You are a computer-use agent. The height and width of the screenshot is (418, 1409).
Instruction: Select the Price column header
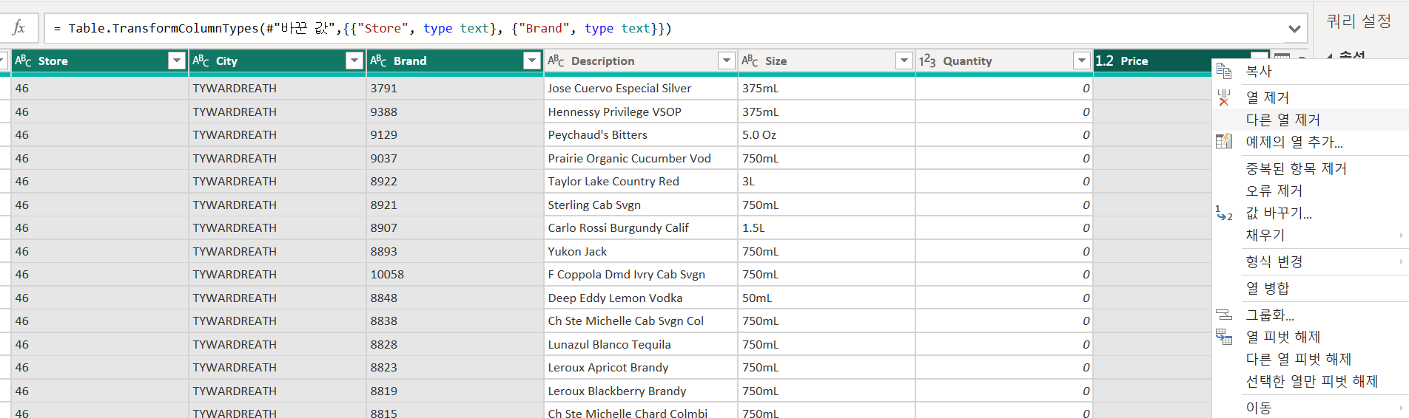1152,61
